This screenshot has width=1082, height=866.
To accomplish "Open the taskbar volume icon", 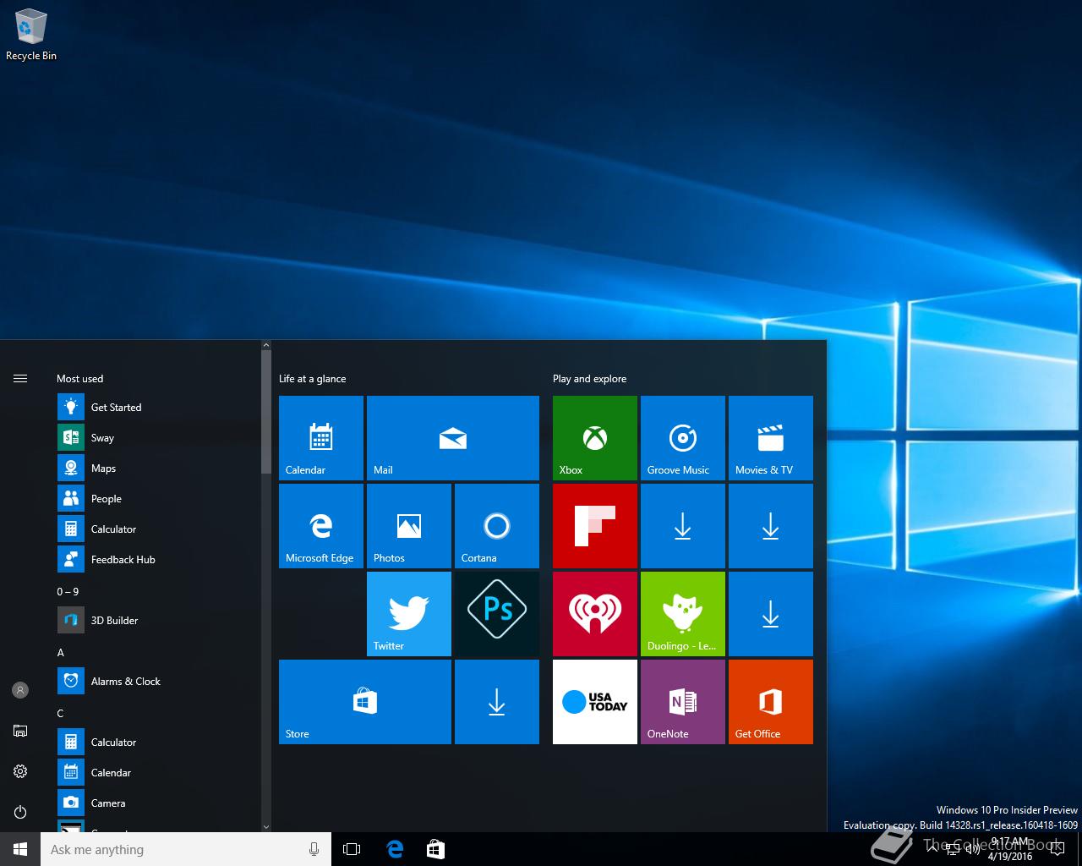I will (972, 849).
